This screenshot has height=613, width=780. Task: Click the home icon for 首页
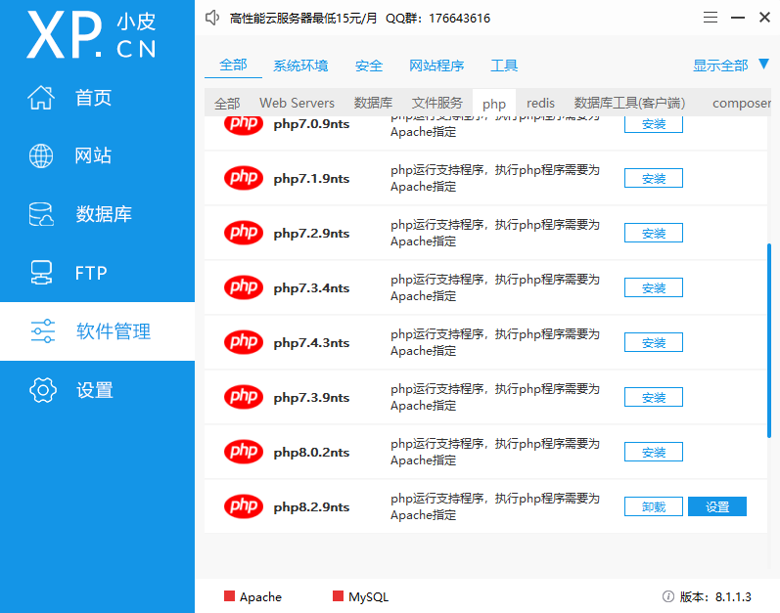[42, 98]
